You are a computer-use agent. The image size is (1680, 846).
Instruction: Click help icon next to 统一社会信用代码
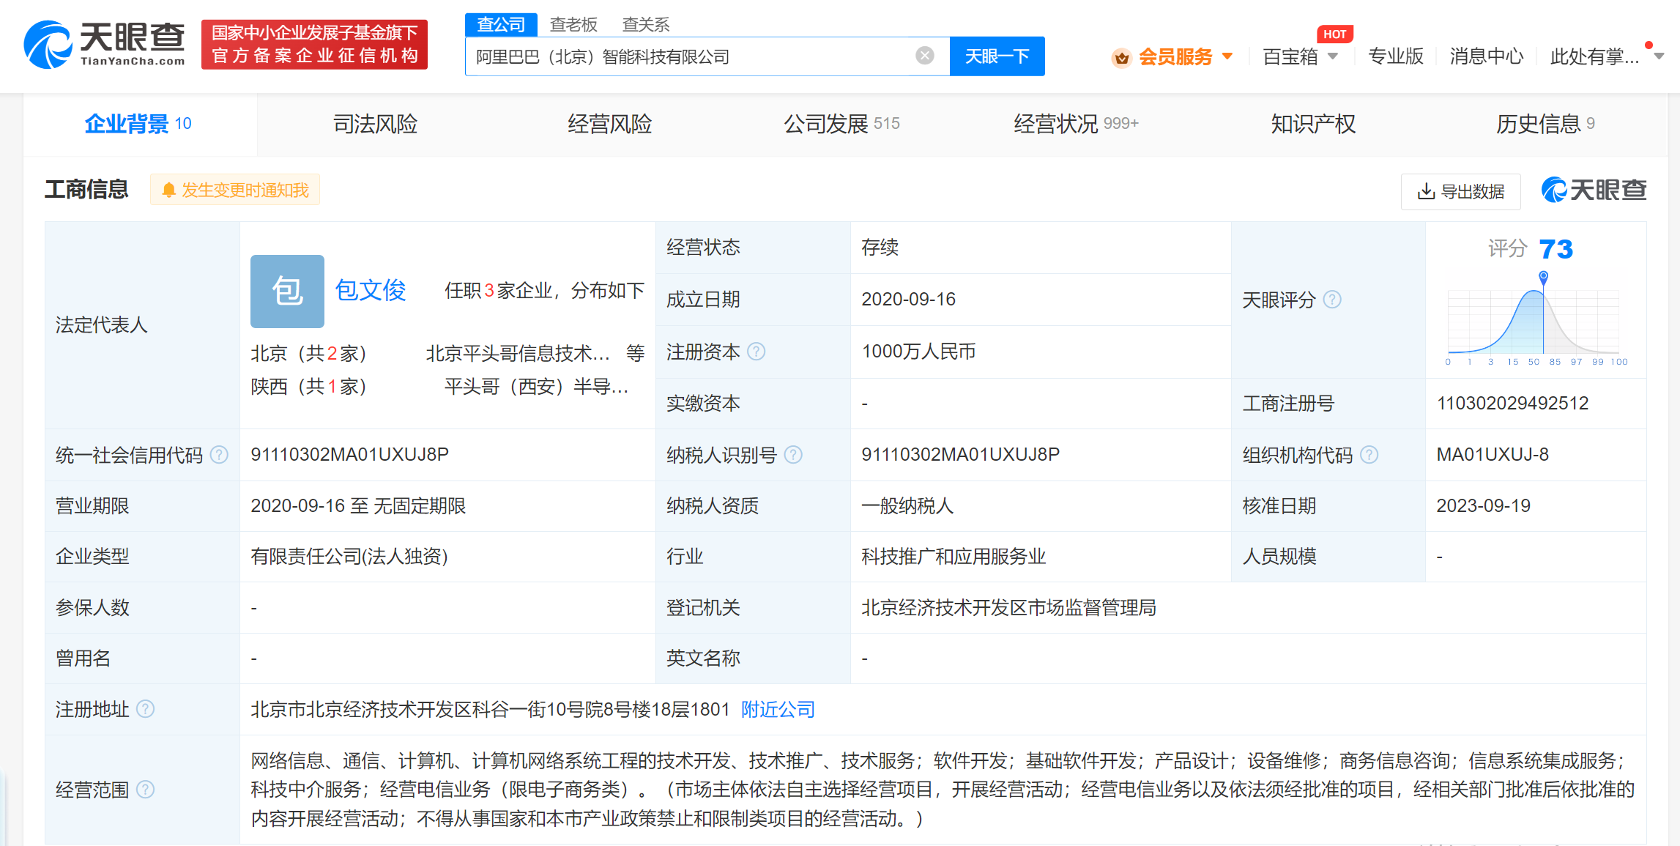click(219, 455)
